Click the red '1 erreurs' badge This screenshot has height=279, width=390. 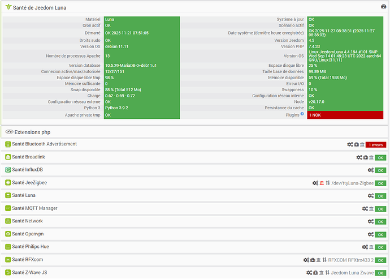375,145
